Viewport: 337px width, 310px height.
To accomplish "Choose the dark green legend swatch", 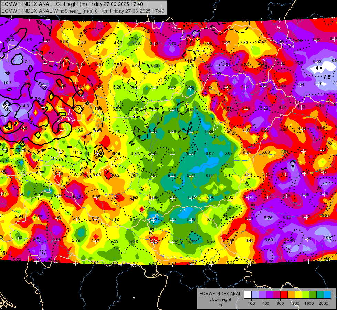I will 313,295.
